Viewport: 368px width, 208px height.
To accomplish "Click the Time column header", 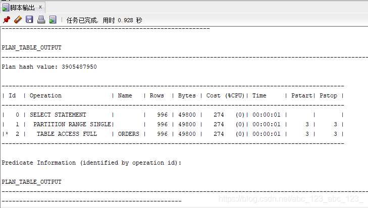I will point(259,95).
